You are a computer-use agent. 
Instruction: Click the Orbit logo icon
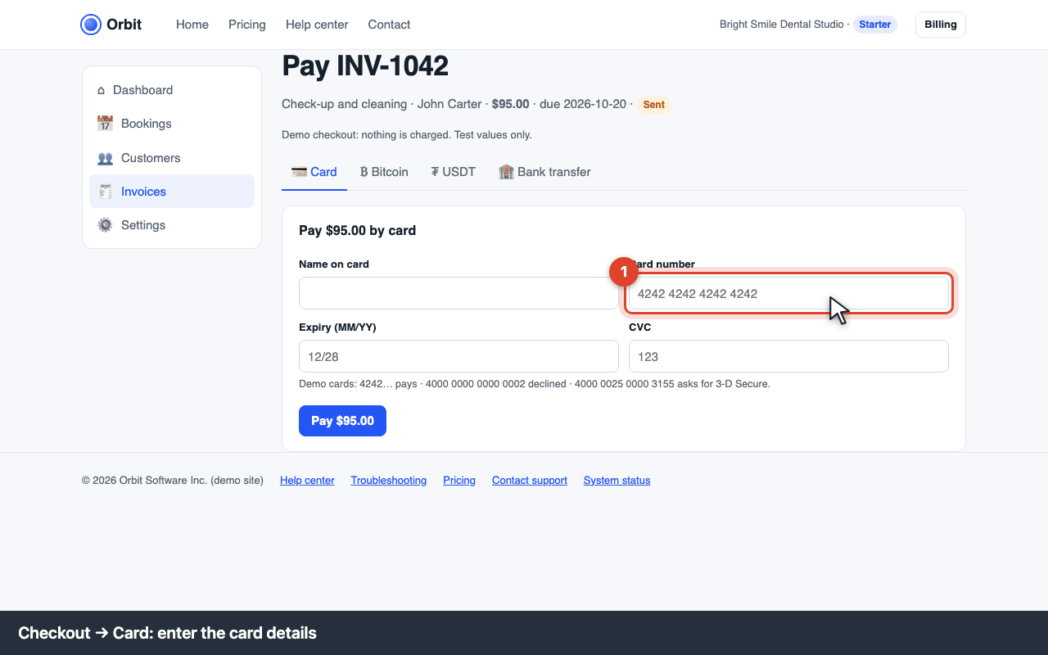(x=91, y=25)
